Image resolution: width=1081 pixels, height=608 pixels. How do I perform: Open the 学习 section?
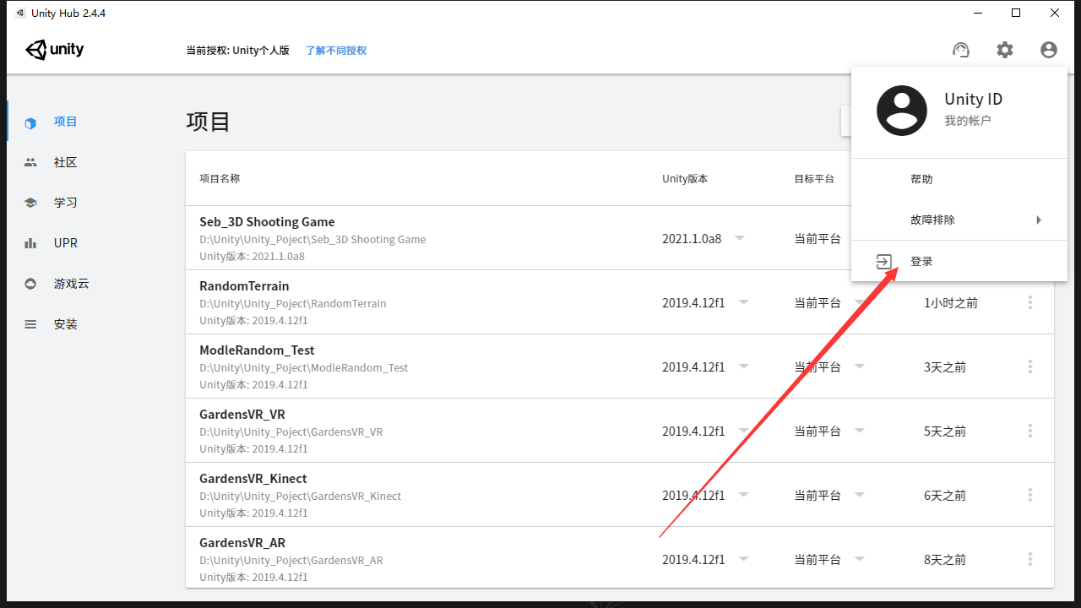point(65,202)
